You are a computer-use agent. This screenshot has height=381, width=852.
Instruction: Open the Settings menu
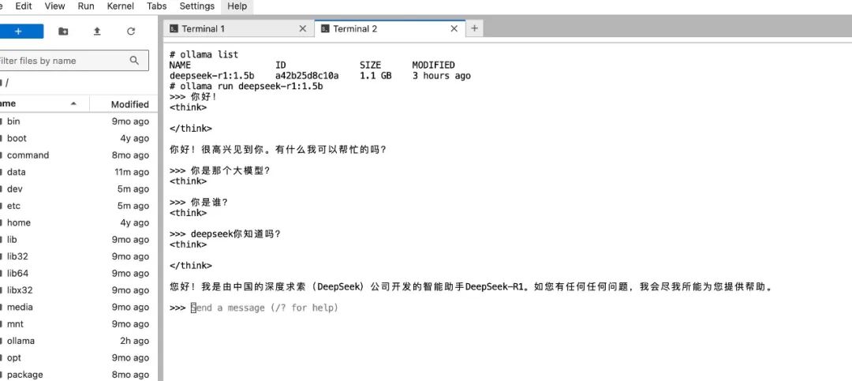pos(196,6)
